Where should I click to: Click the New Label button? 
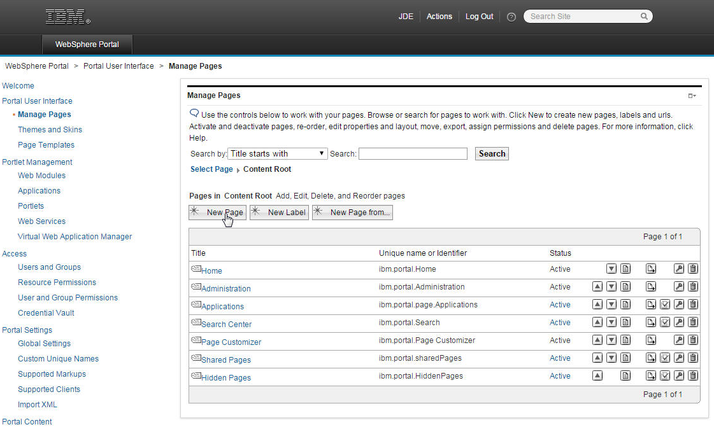click(x=279, y=213)
